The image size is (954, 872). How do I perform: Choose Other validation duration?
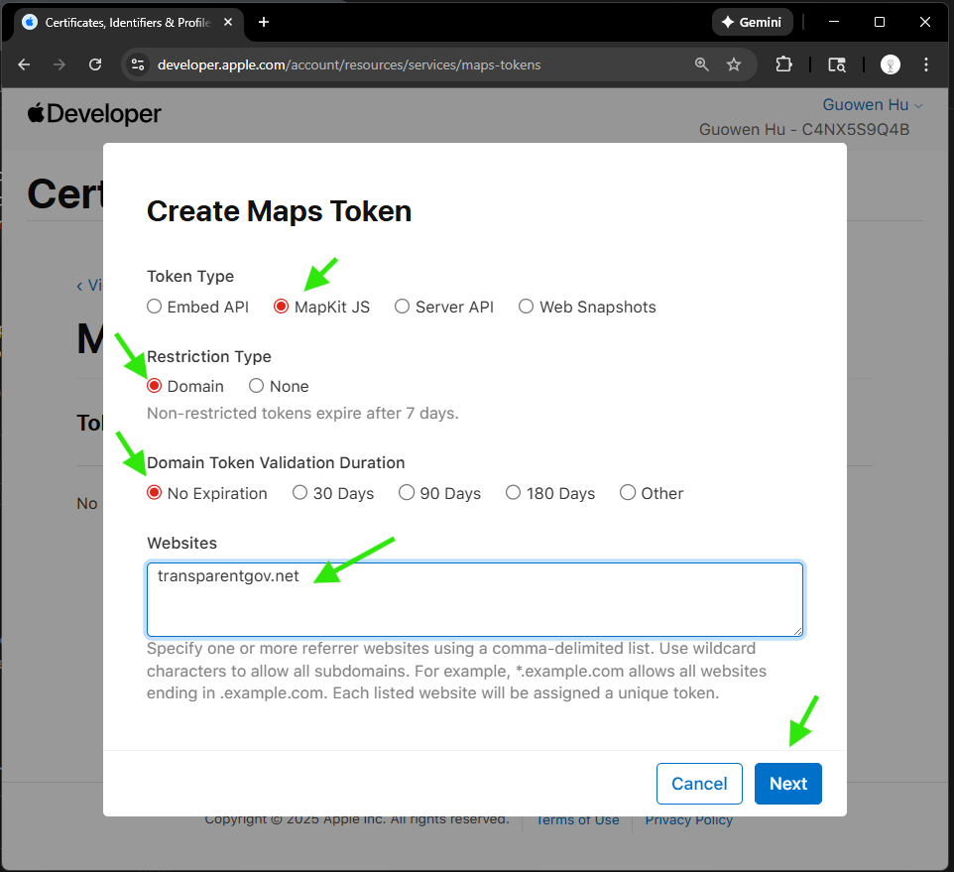point(628,493)
